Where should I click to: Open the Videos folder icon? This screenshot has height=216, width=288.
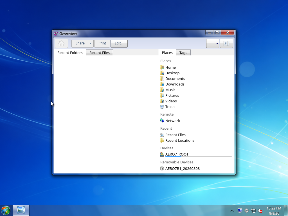click(x=162, y=101)
